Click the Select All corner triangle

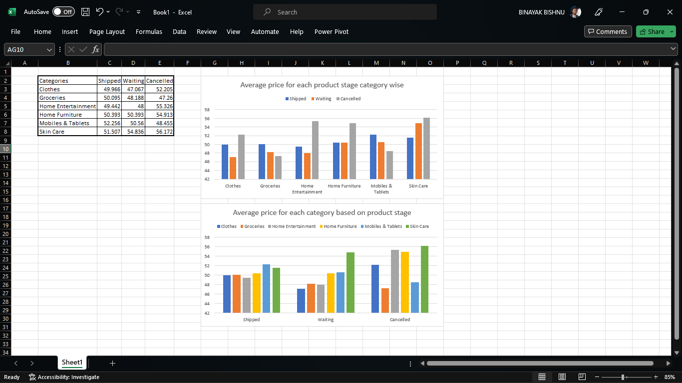pyautogui.click(x=7, y=63)
